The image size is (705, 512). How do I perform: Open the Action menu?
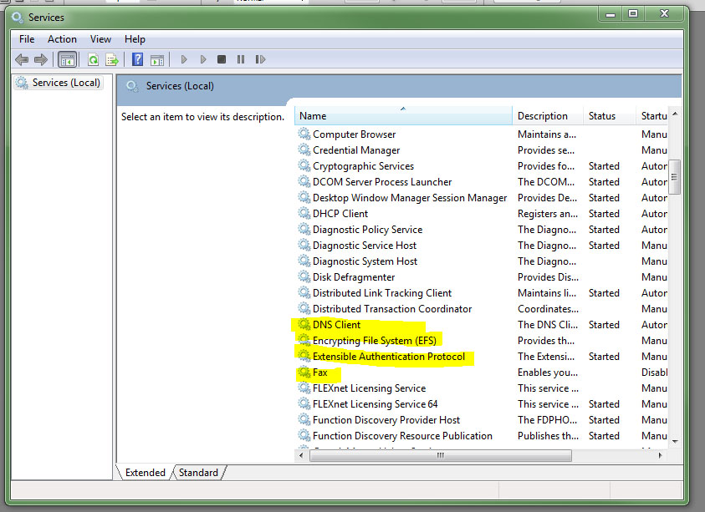tap(62, 39)
